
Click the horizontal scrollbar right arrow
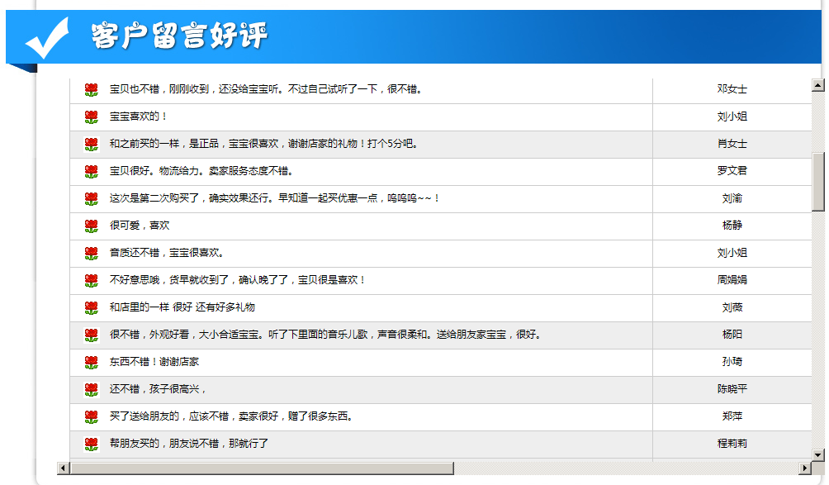(805, 468)
